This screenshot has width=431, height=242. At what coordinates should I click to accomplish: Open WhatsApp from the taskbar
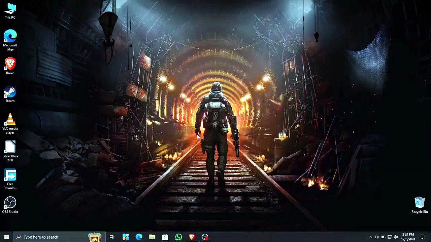click(x=178, y=237)
